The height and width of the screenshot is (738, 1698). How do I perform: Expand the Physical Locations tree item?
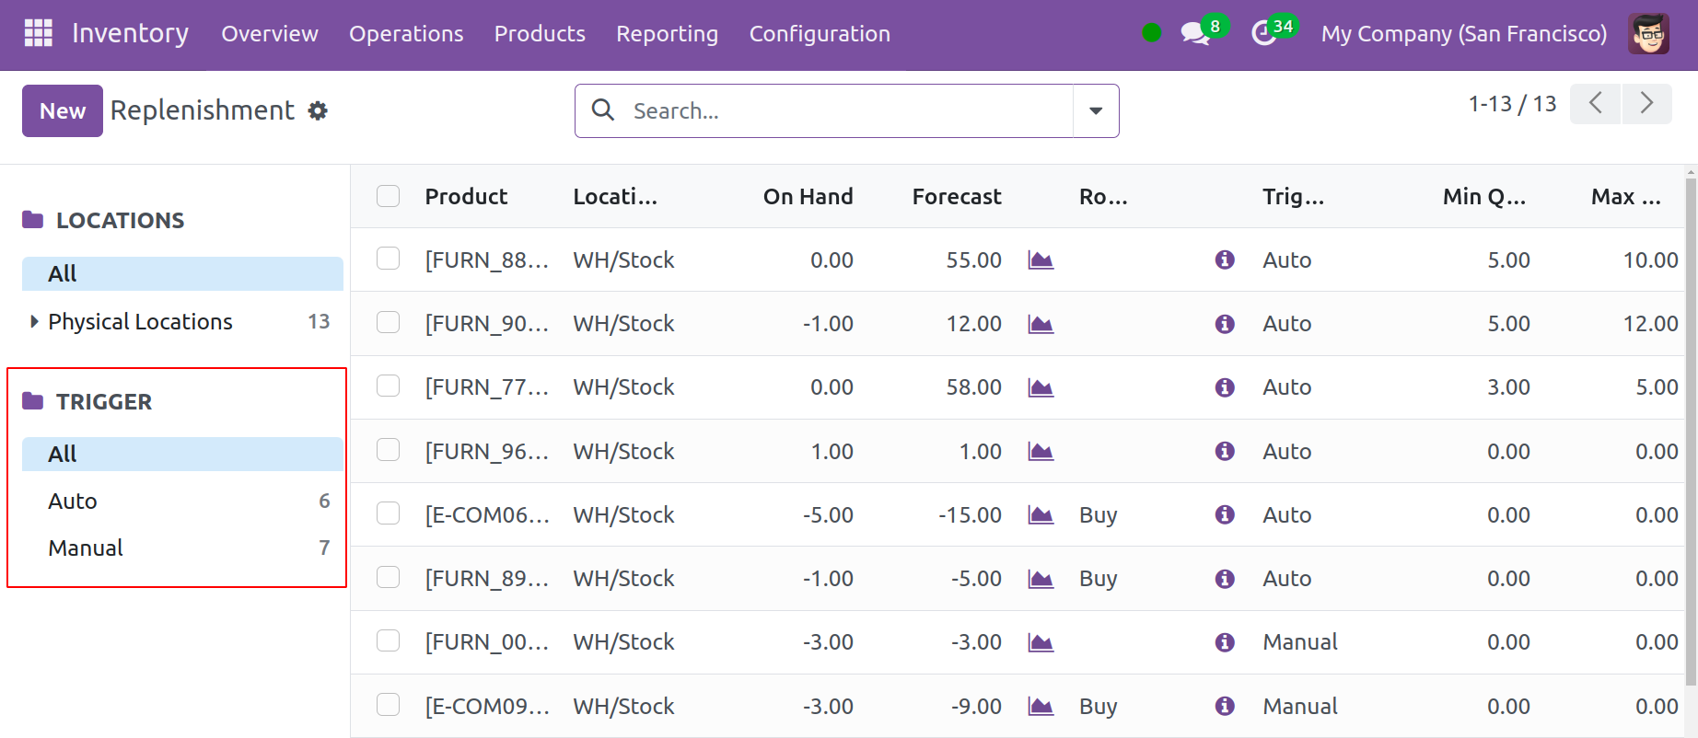[34, 321]
